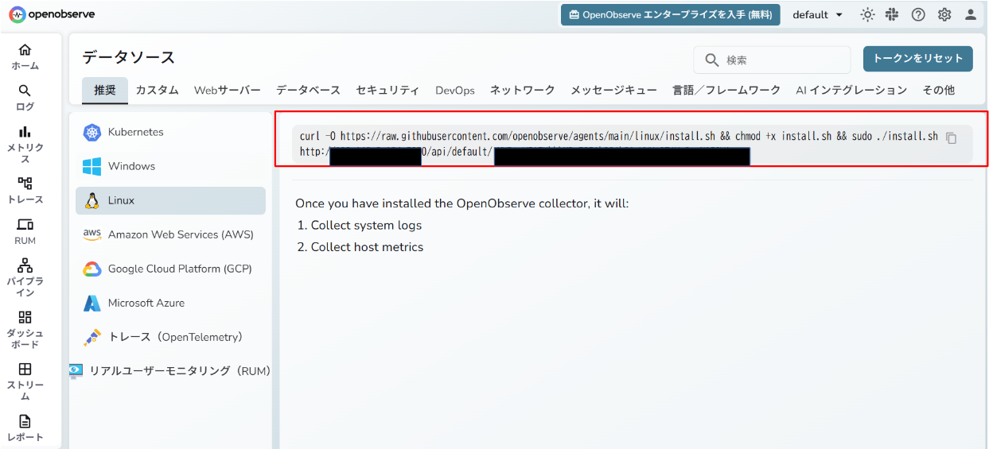
Task: Switch to the ネットワーク tab
Action: (x=522, y=91)
